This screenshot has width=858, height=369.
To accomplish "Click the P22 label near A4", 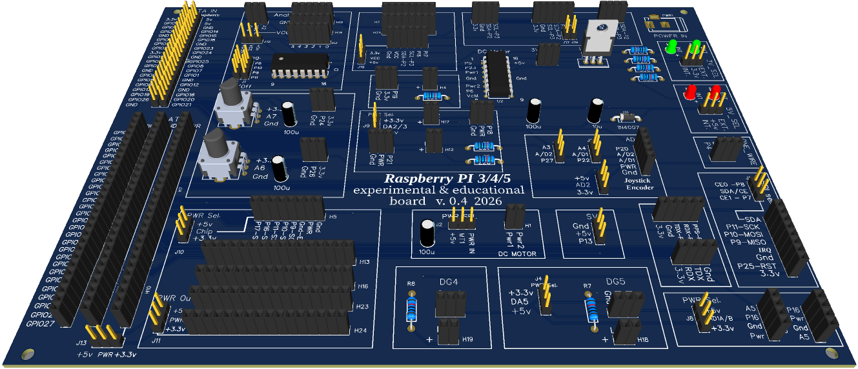I will 583,161.
